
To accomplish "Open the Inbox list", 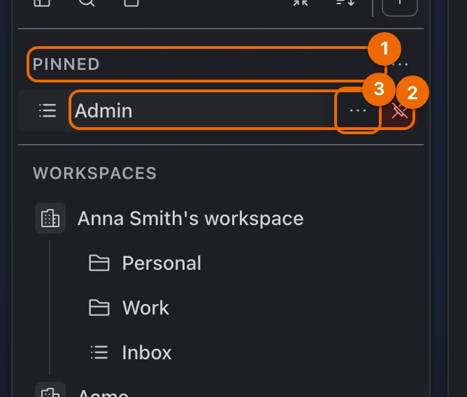I will point(147,352).
